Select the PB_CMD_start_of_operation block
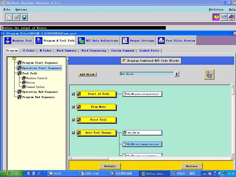Screen dimensions: 236x177 (142, 94)
